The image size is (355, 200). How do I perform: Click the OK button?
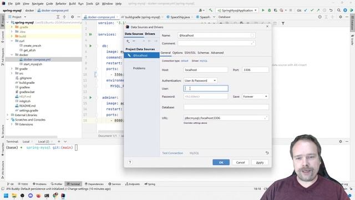coord(221,162)
